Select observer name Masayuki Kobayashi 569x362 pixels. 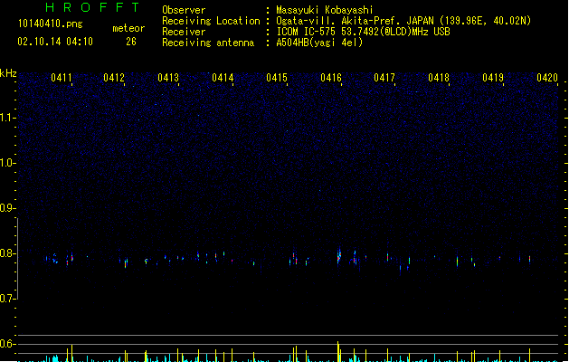[325, 10]
